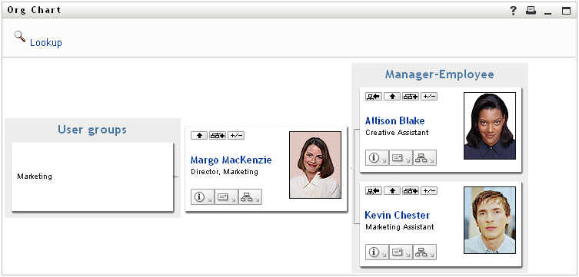The height and width of the screenshot is (277, 579).
Task: Make Kevin Chester the root entity
Action: click(374, 191)
